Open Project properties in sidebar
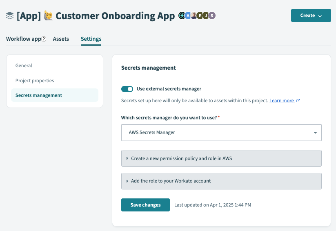This screenshot has width=336, height=231. tap(35, 81)
